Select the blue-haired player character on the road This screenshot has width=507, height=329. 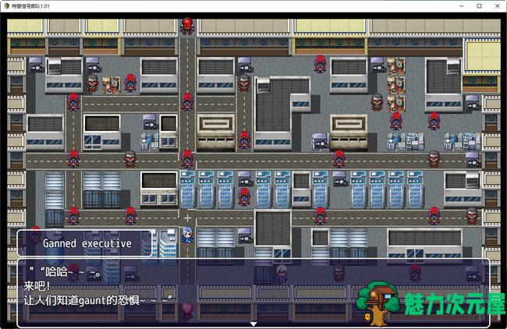click(x=187, y=235)
